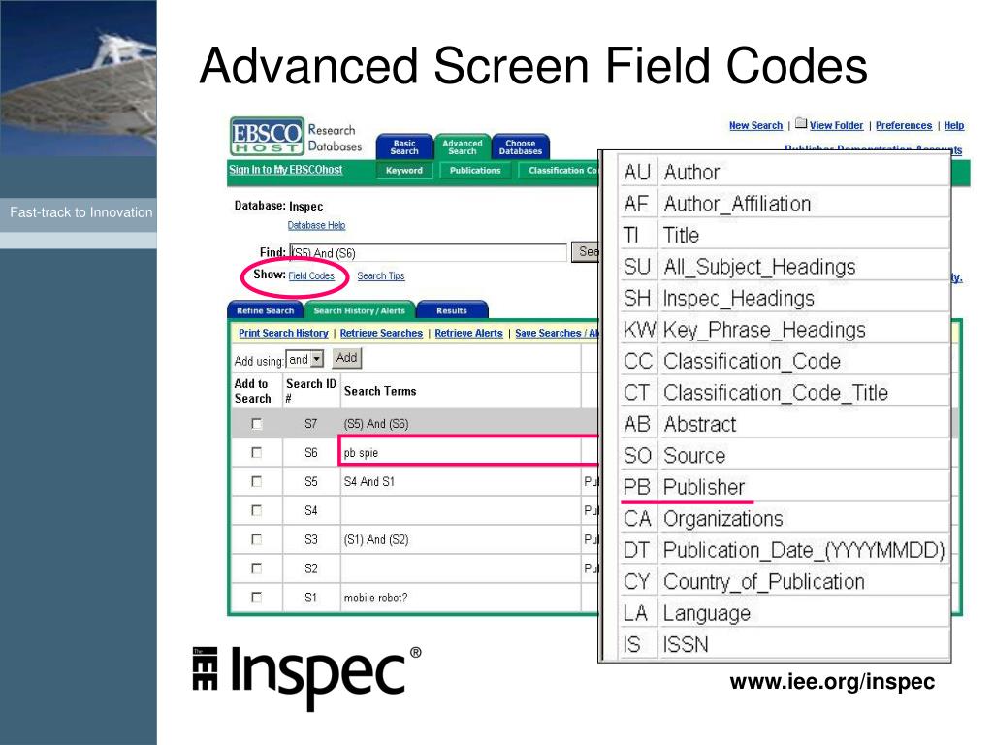Click the 'S4 And S1' search terms
Viewport: 993px width, 745px height.
pyautogui.click(x=369, y=481)
